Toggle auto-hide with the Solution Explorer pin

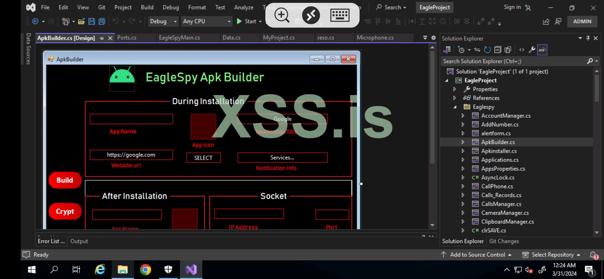[x=587, y=38]
